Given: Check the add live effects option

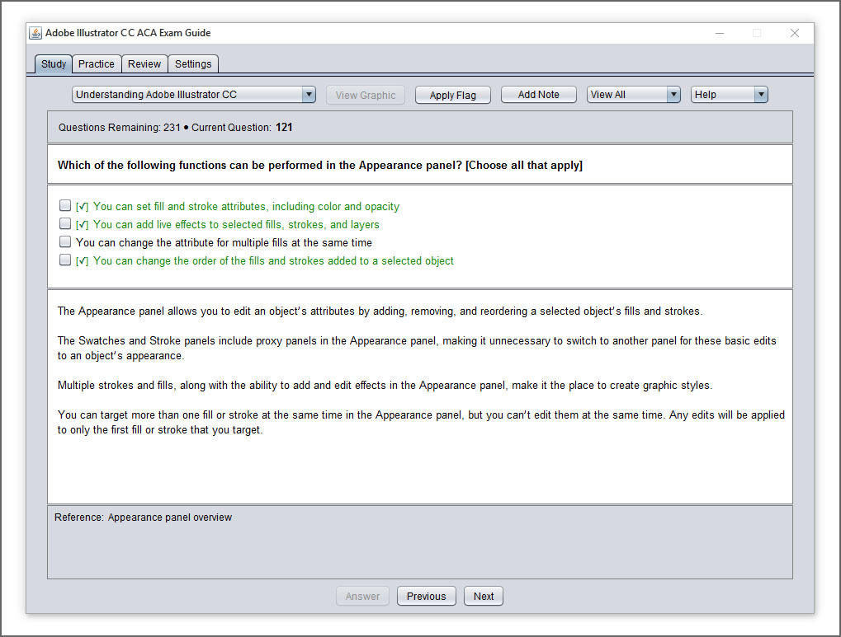Looking at the screenshot, I should 65,223.
